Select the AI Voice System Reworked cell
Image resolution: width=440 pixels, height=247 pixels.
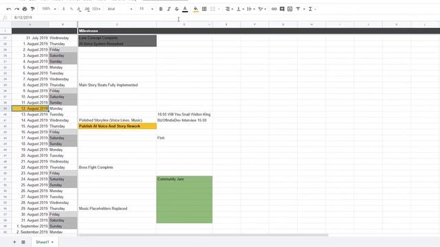pyautogui.click(x=117, y=44)
